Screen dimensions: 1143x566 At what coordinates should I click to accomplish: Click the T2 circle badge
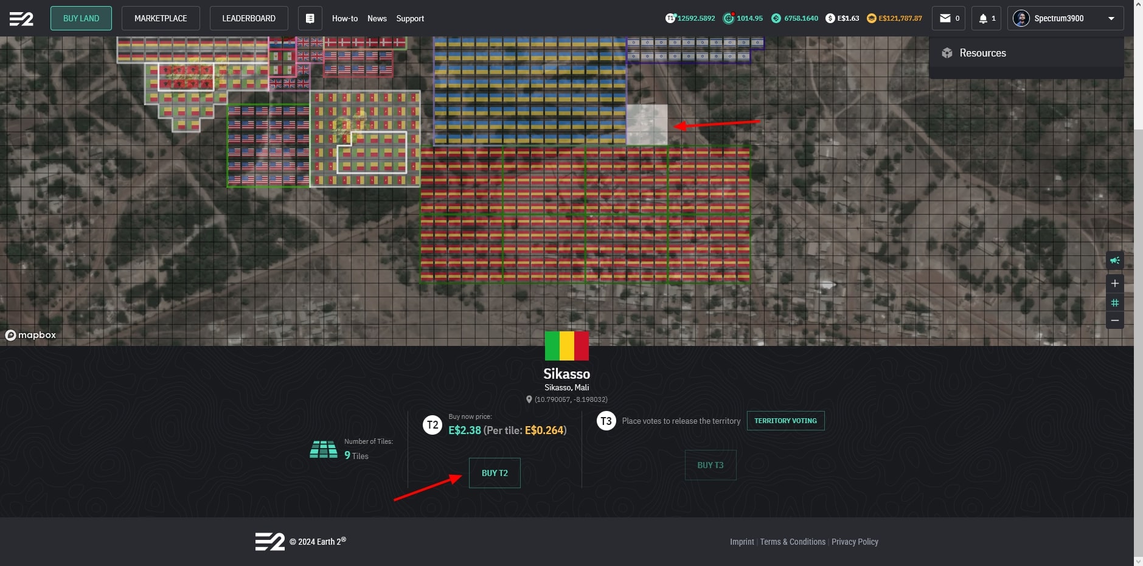click(433, 424)
